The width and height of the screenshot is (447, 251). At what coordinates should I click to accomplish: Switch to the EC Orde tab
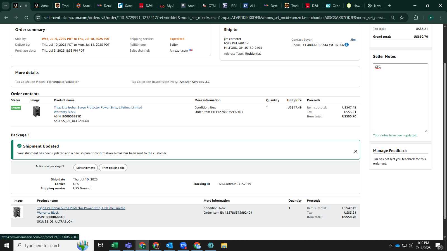coord(333,6)
